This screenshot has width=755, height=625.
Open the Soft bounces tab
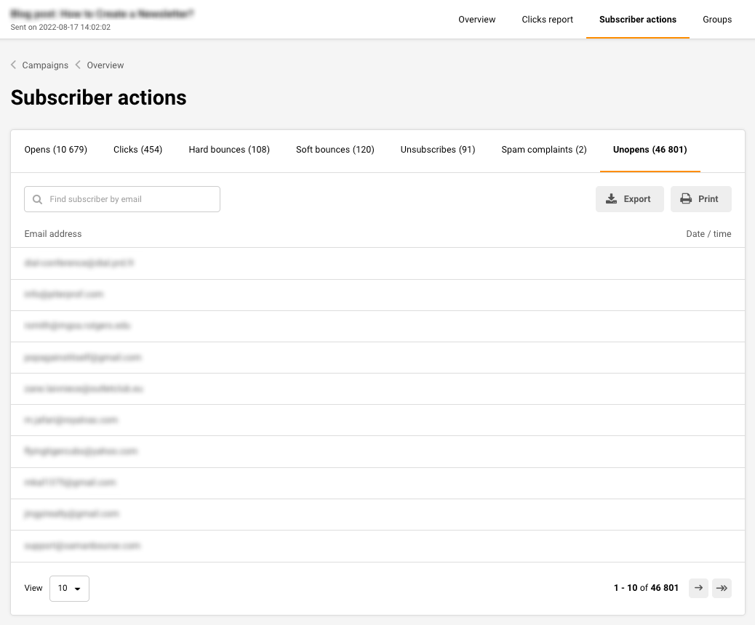(x=335, y=150)
